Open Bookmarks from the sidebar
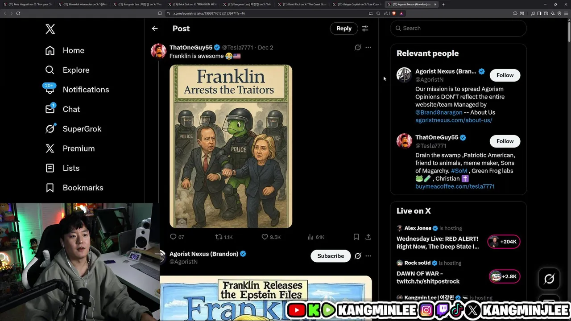 coord(74,188)
